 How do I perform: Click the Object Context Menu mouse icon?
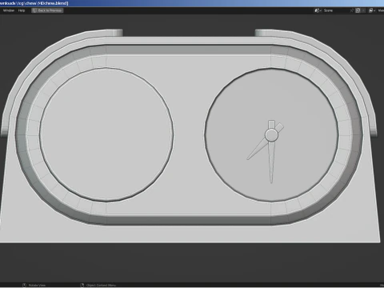[x=82, y=285]
